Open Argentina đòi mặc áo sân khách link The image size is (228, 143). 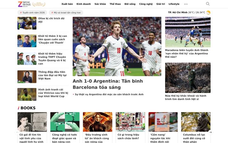tap(109, 94)
